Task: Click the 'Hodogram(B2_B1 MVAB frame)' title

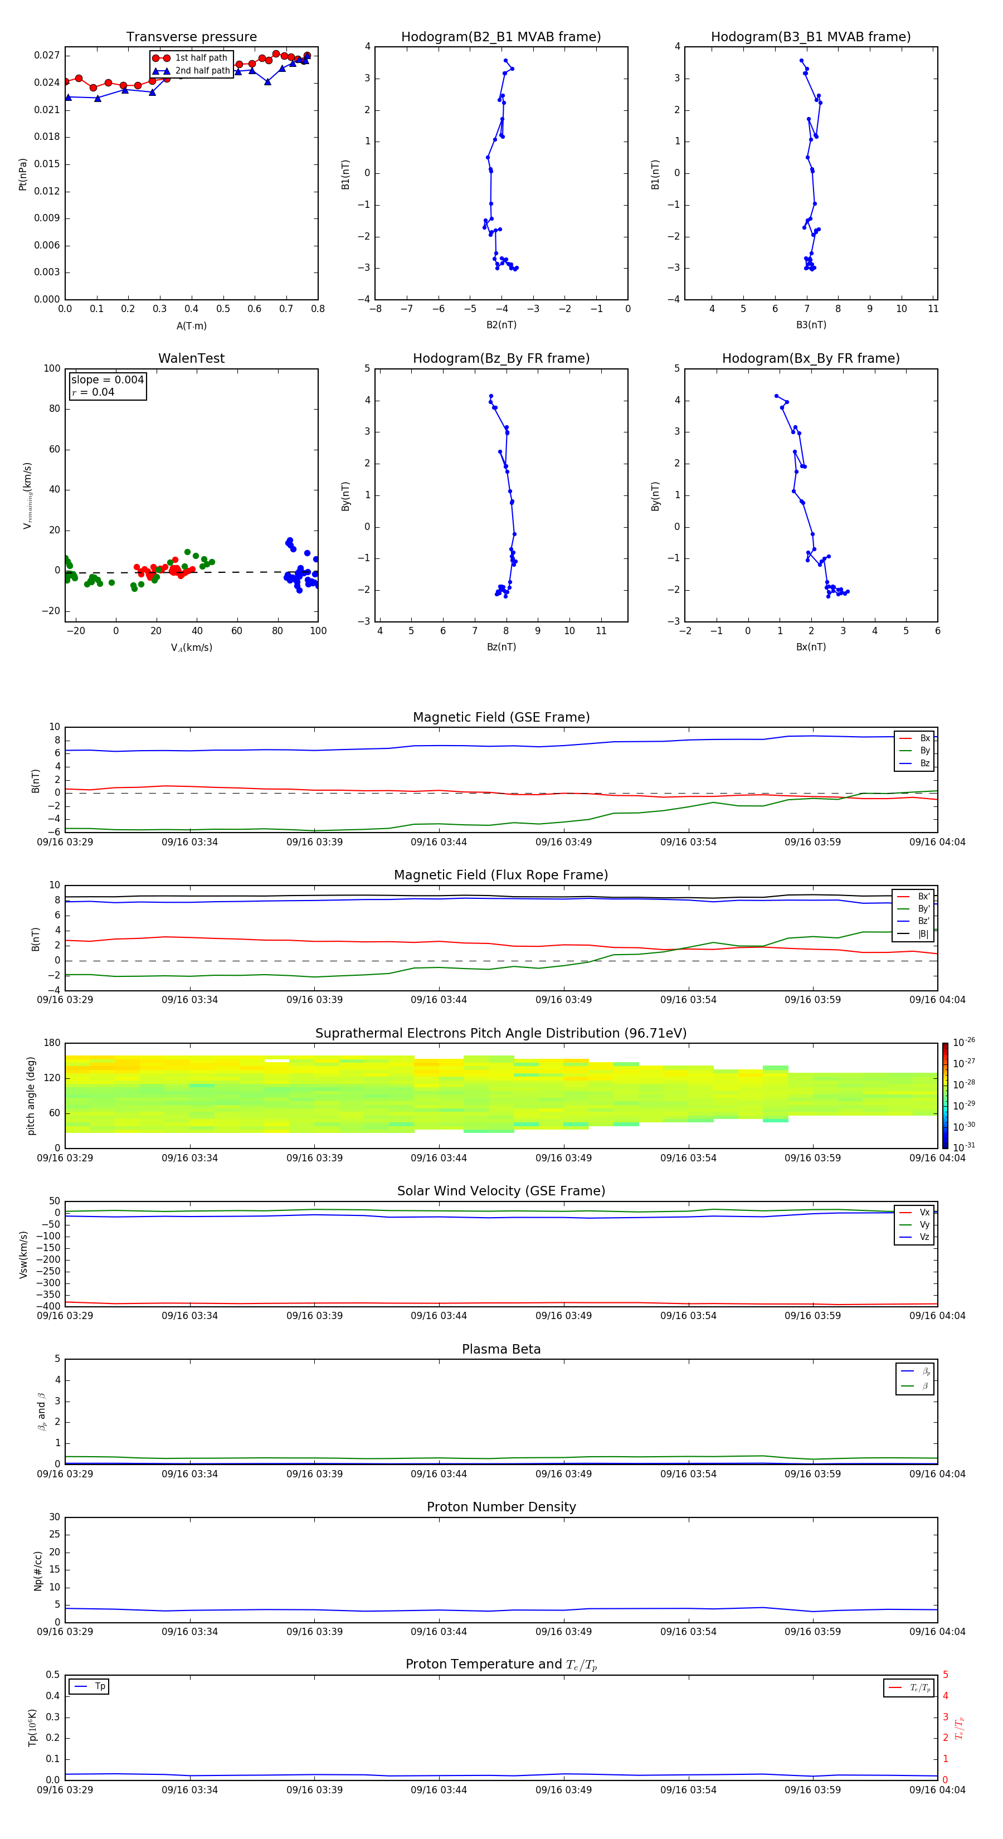Action: tap(501, 37)
